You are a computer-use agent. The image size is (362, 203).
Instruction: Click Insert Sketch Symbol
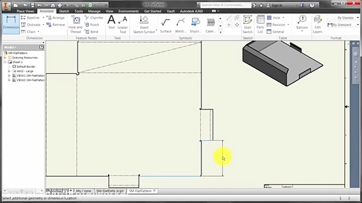(144, 24)
